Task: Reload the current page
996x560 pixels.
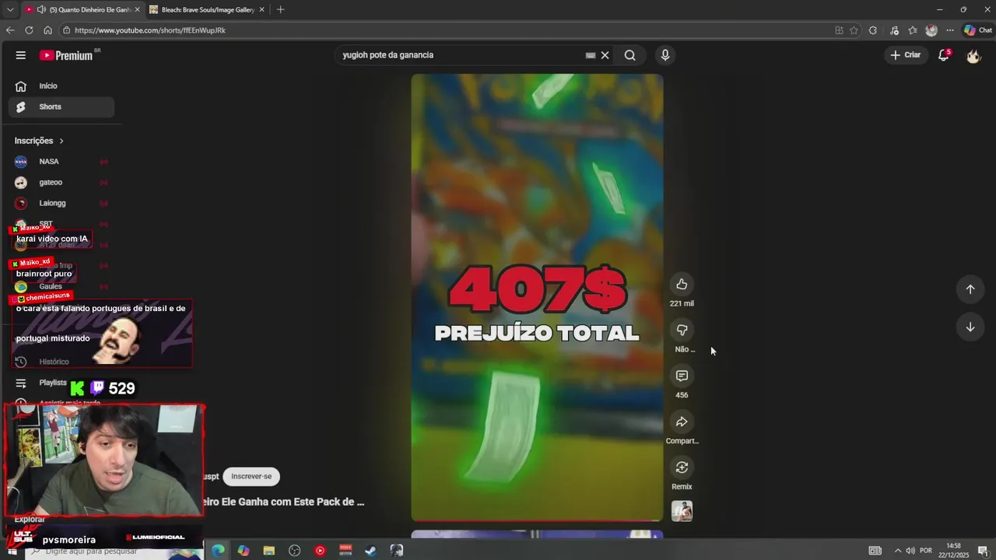Action: tap(29, 30)
